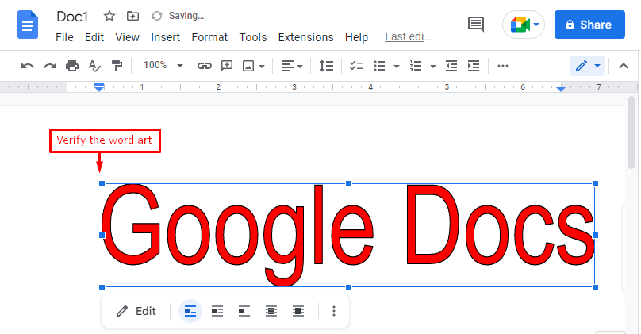Viewport: 641px width, 334px height.
Task: Hide the menus with collapse arrow
Action: point(624,66)
